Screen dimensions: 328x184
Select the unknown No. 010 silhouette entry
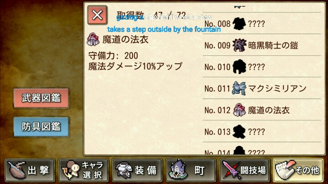pos(262,67)
